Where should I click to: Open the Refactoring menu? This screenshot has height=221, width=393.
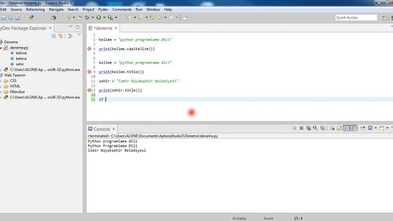pyautogui.click(x=36, y=10)
